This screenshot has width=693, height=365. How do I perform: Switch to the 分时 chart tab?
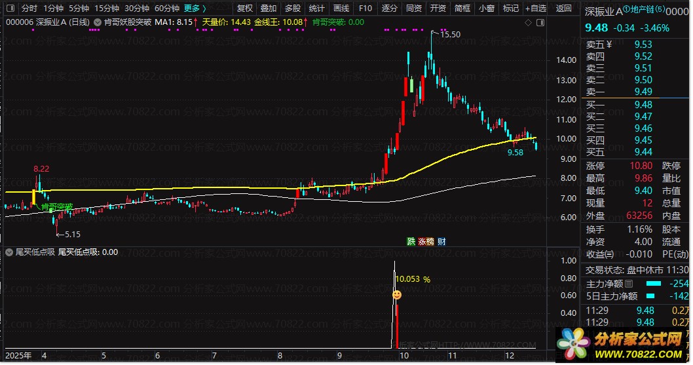[x=29, y=9]
